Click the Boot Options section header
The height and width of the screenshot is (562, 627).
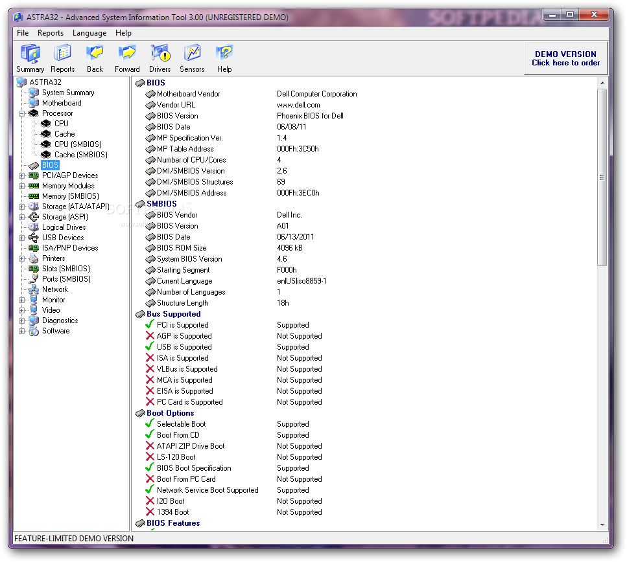click(x=171, y=413)
